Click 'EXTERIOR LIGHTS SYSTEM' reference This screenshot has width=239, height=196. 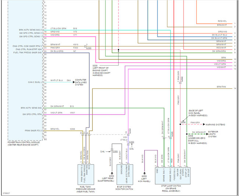213,134
